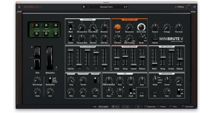Toggle the Sub Osc Wave switch
The width and height of the screenshot is (213, 113).
(70, 27)
